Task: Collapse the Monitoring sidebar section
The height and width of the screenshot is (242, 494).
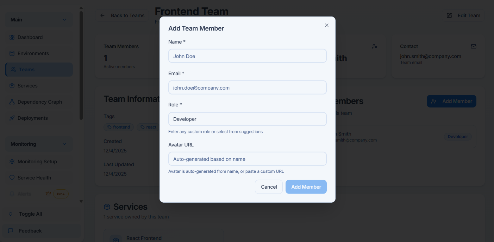Action: click(64, 144)
